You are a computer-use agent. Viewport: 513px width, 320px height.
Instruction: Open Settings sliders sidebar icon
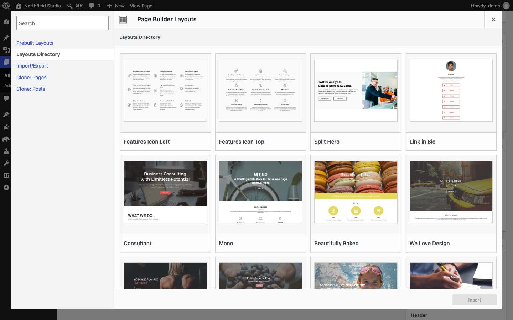(6, 175)
